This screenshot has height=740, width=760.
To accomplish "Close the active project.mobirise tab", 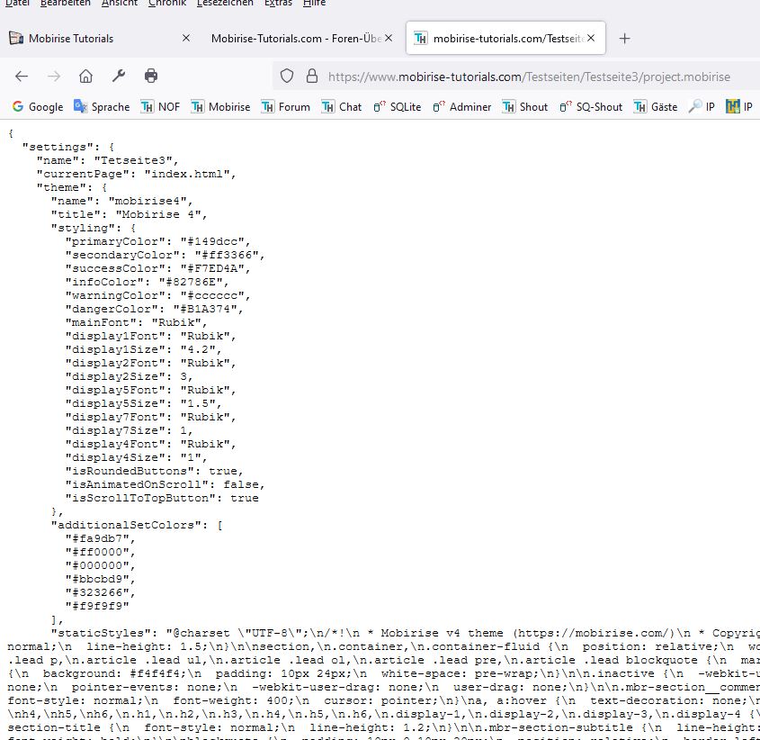I will pos(592,39).
